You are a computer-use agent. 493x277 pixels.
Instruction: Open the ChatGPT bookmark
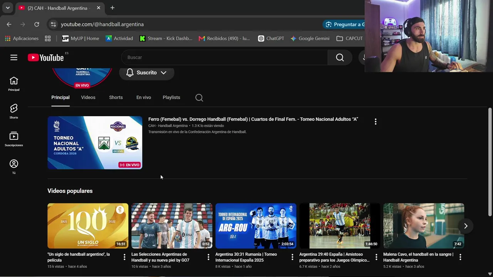click(x=271, y=38)
